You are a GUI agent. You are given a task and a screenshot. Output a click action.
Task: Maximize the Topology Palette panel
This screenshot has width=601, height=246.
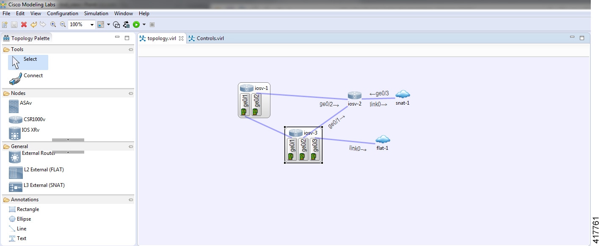(127, 38)
